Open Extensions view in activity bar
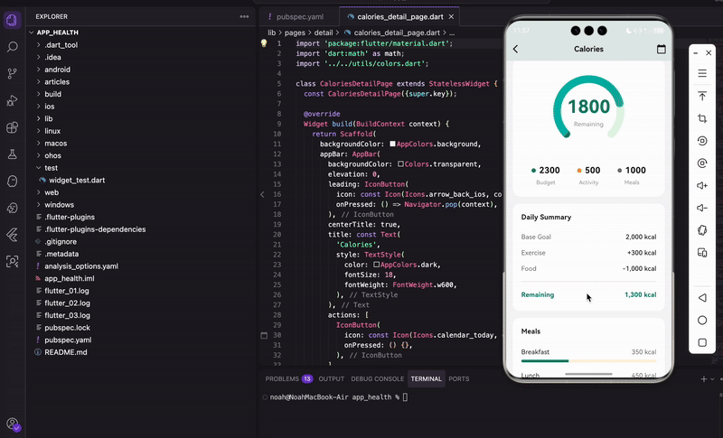 coord(13,127)
